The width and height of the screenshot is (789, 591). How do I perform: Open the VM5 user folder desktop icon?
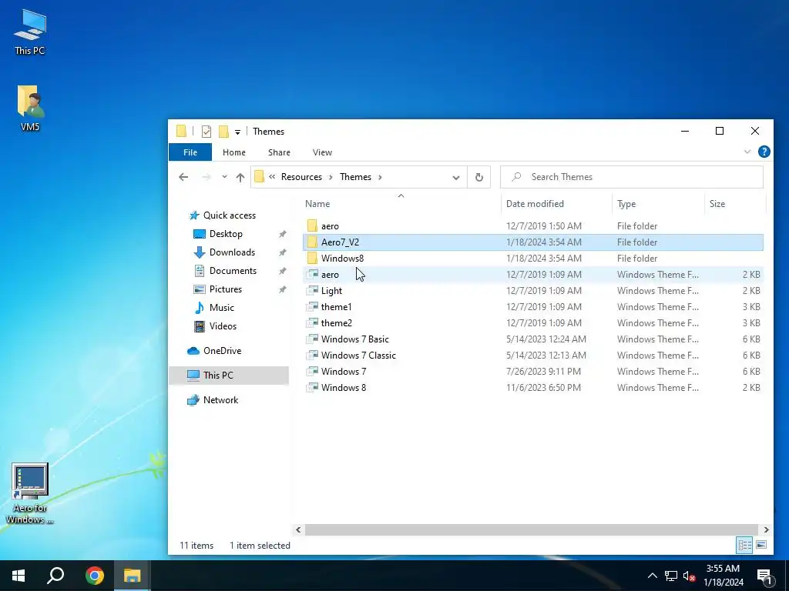30,108
